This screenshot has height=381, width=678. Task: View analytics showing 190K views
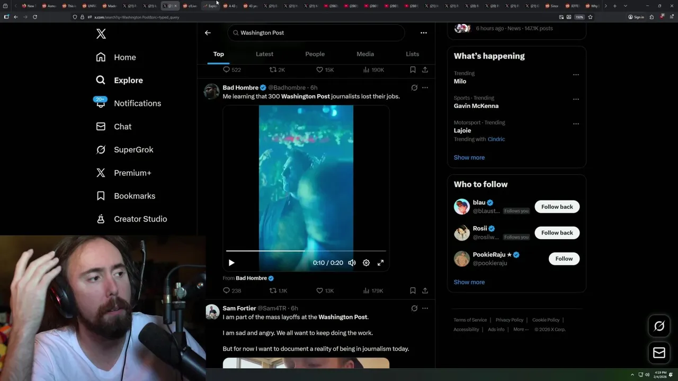373,70
